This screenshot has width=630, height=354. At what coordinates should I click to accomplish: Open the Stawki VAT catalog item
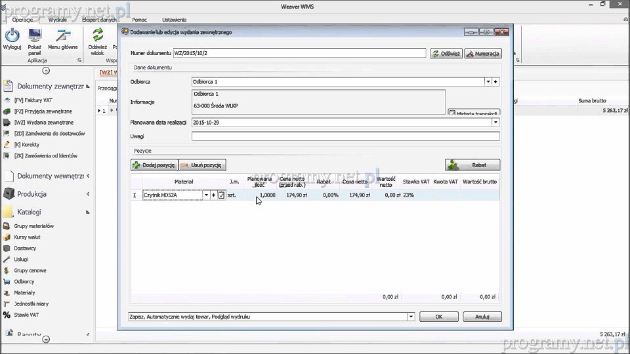pos(26,315)
